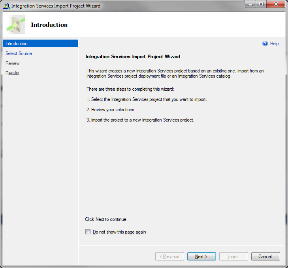This screenshot has height=268, width=288.
Task: Select the Review step in sidebar
Action: click(13, 63)
